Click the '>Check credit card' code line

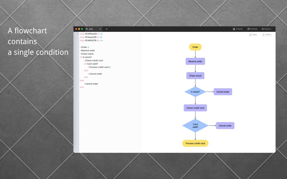pyautogui.click(x=93, y=61)
